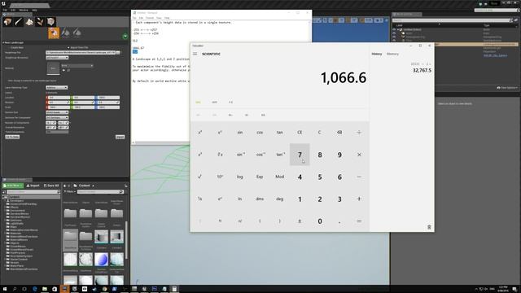Click the calculator multiply key

[x=359, y=155]
